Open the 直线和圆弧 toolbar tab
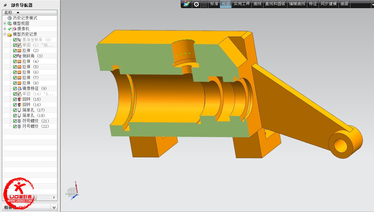 tap(275, 4)
